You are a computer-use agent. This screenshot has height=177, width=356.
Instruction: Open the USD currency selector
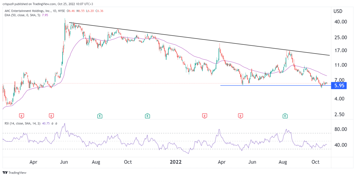(338, 11)
